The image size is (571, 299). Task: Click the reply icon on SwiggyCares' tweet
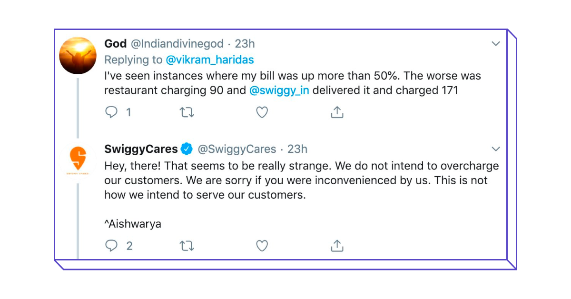[111, 245]
